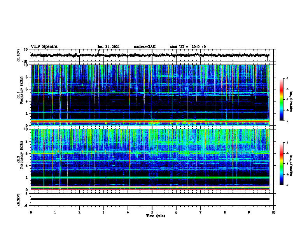Click the bright 6 kHz band in ch.2 spectrogram
The width and height of the screenshot is (308, 238).
150,153
